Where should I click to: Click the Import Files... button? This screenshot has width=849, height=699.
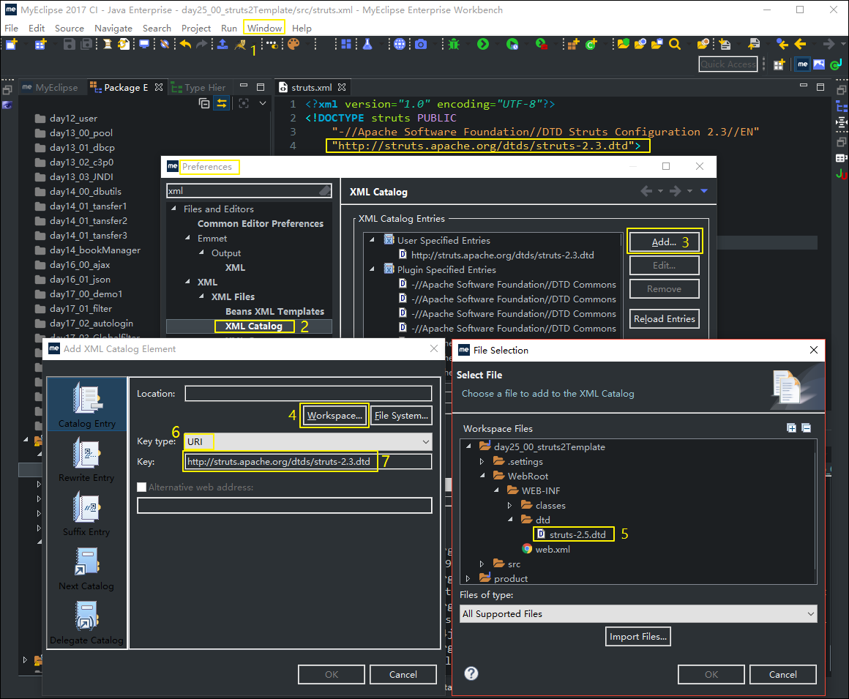coord(638,637)
